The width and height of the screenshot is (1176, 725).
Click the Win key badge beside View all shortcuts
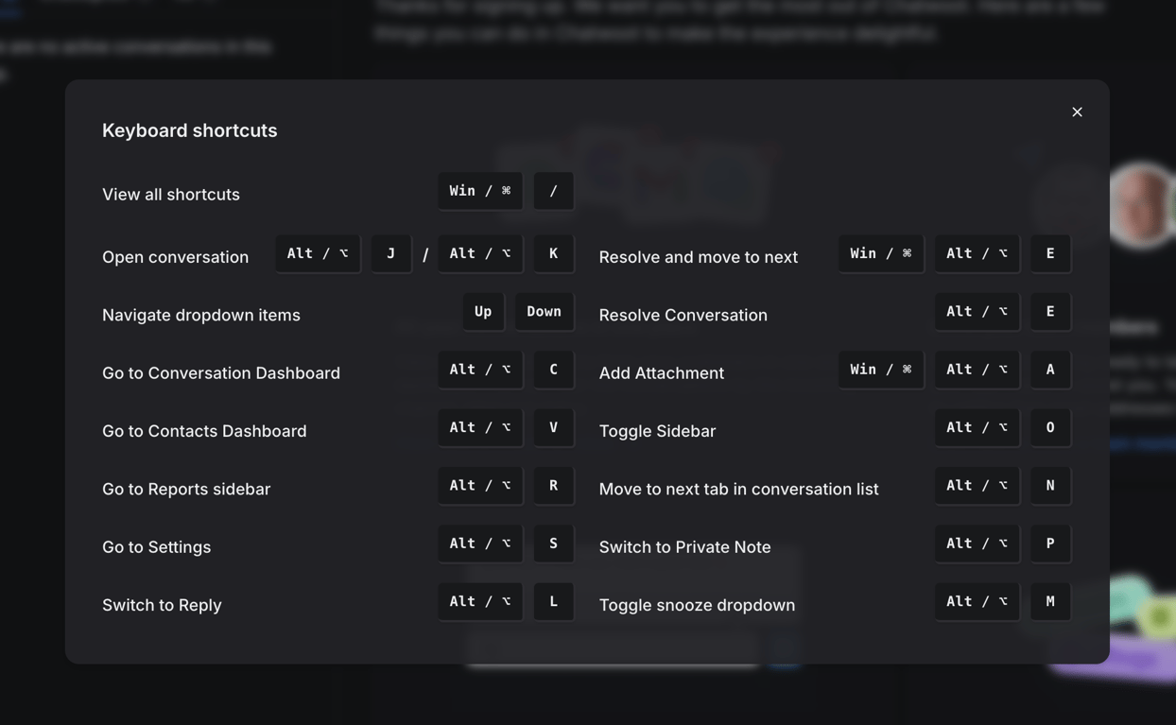(480, 191)
